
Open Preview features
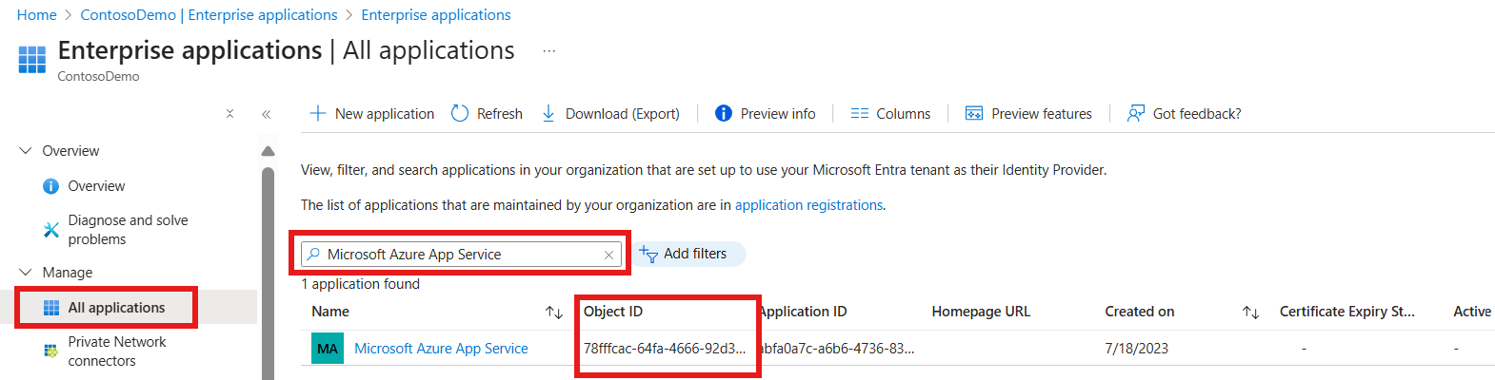tap(1028, 114)
